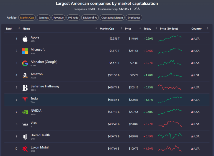Click the Apple logo icon
The height and width of the screenshot is (156, 214).
[25, 39]
